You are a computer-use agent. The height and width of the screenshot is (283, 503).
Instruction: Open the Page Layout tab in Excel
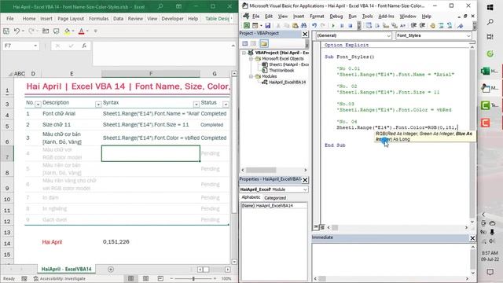[71, 19]
